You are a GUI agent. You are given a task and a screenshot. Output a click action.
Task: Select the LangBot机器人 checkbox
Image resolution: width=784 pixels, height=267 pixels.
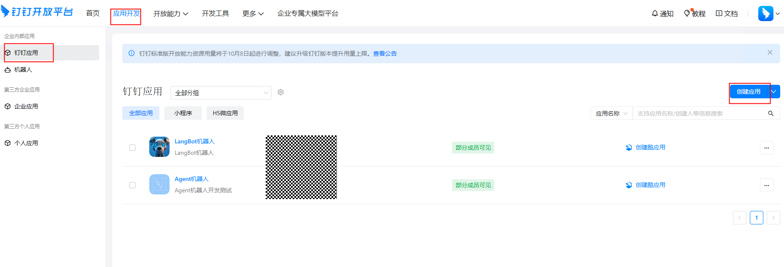click(x=132, y=148)
